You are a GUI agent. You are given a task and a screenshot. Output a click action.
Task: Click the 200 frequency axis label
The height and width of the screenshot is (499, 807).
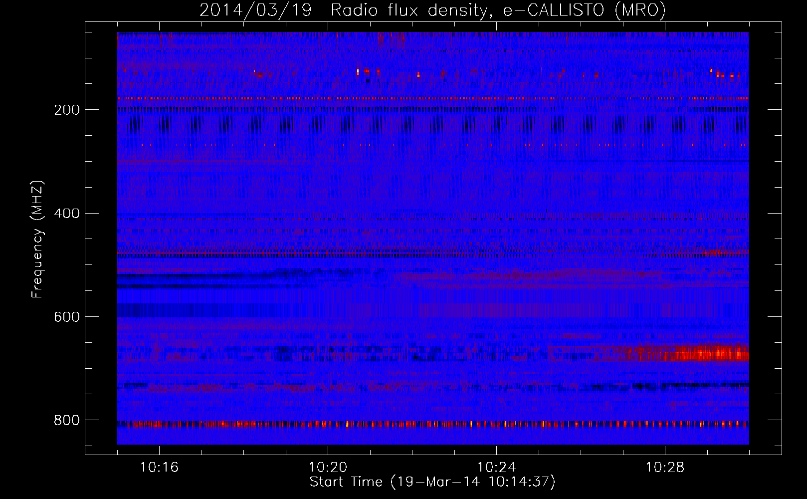point(67,110)
